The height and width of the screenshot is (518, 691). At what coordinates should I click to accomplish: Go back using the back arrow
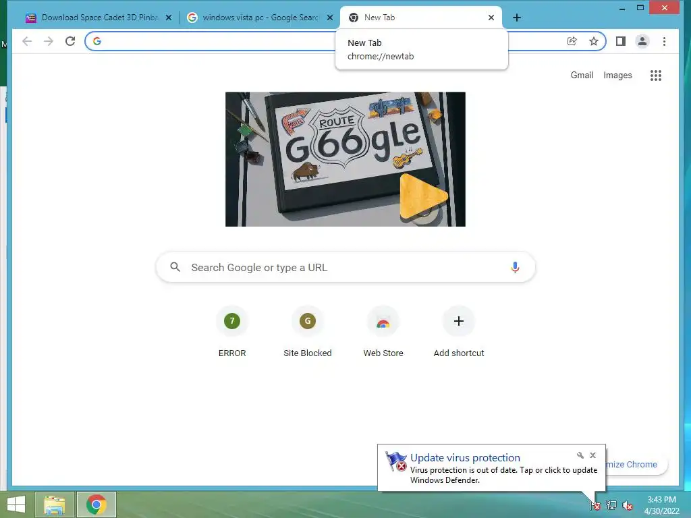[x=27, y=41]
